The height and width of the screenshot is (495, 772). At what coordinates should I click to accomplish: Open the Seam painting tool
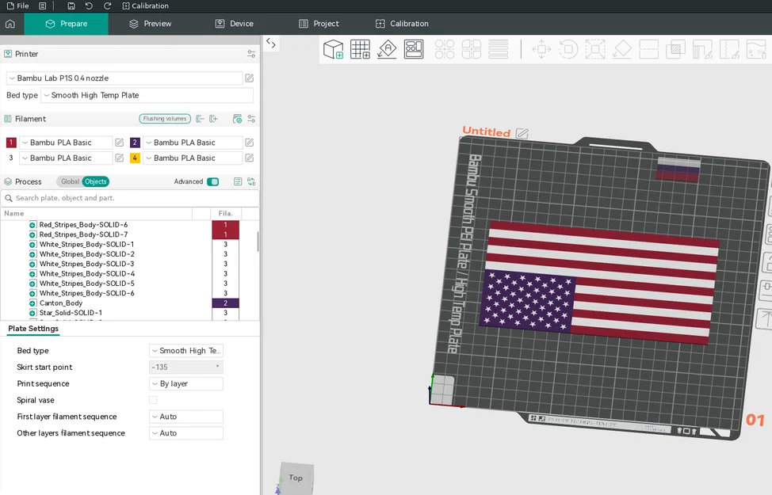pyautogui.click(x=729, y=49)
